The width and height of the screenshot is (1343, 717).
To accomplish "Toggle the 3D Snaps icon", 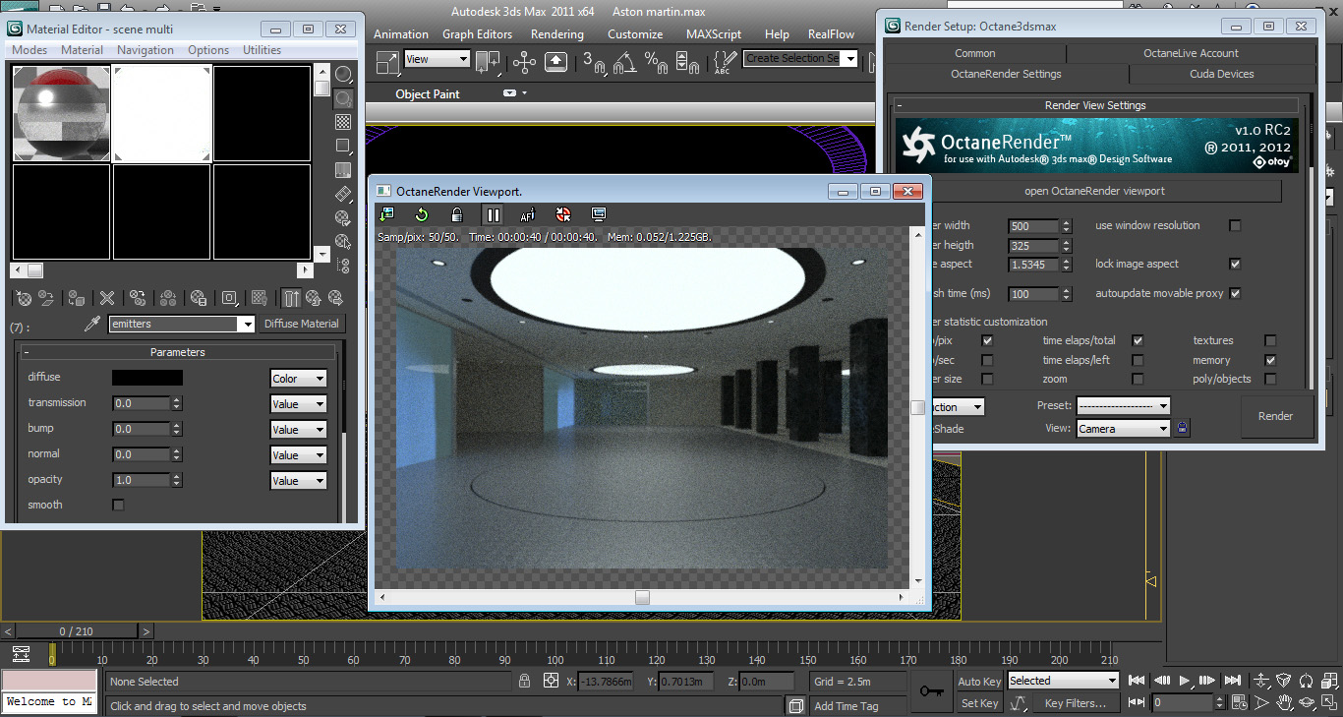I will [594, 63].
